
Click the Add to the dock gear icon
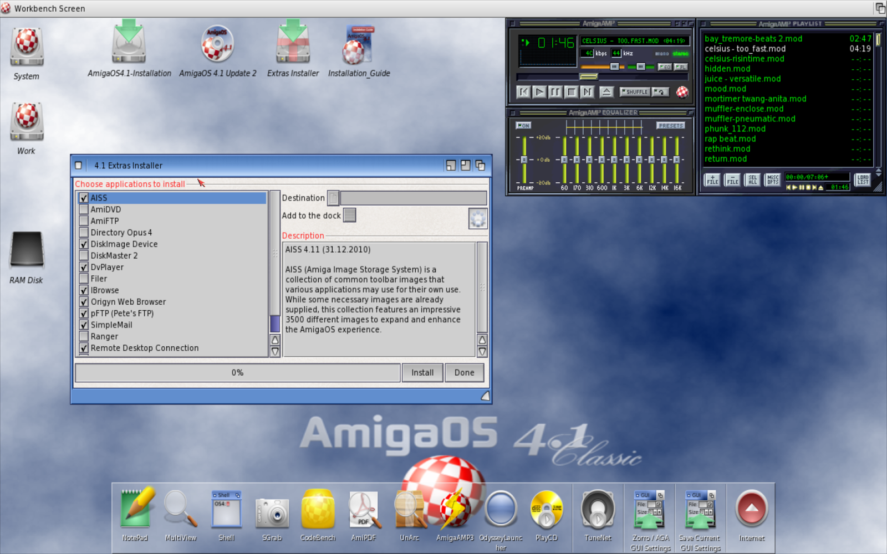click(x=478, y=218)
